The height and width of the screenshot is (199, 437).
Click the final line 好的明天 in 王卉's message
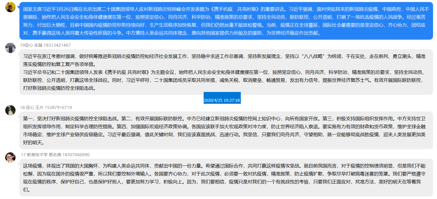[x=32, y=143]
